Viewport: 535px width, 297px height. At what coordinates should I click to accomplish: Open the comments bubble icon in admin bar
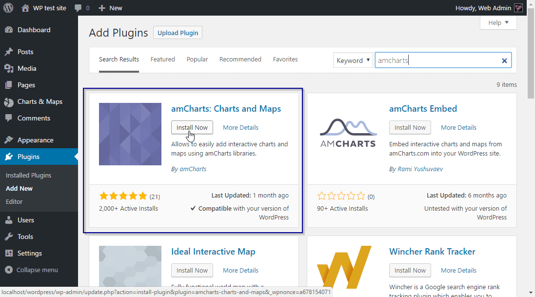click(78, 8)
